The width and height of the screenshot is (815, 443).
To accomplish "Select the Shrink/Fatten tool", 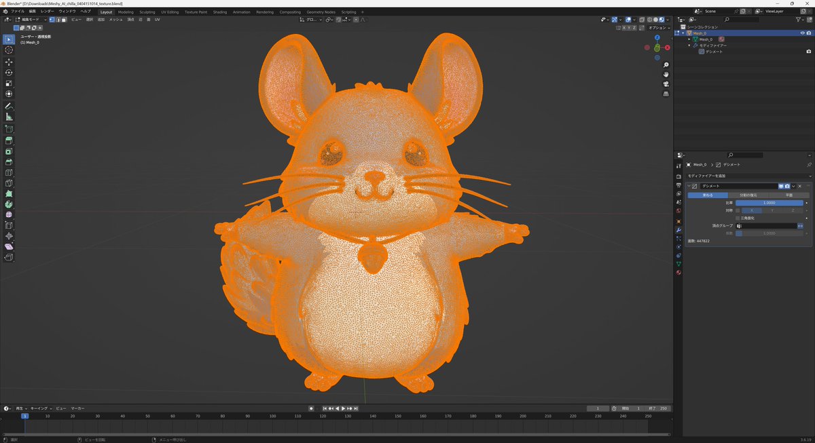I will 9,236.
